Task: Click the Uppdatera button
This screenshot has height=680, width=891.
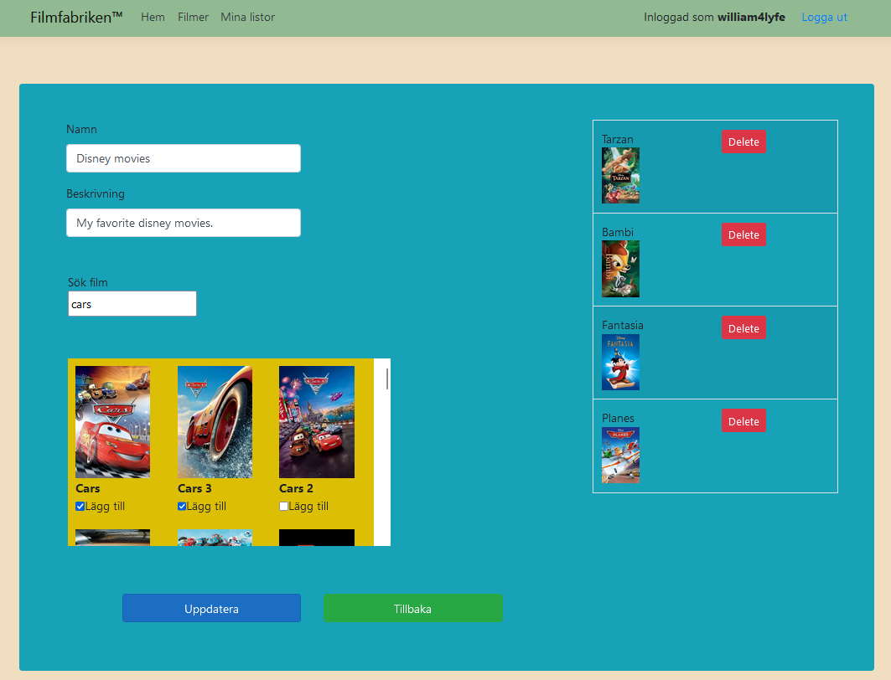Action: [x=211, y=609]
